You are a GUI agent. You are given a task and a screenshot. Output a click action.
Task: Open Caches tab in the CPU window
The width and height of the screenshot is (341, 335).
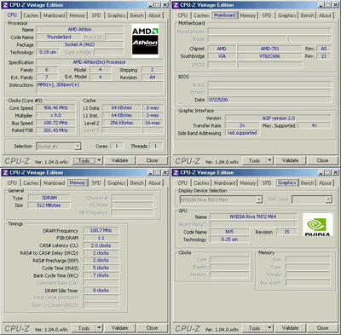[x=31, y=15]
